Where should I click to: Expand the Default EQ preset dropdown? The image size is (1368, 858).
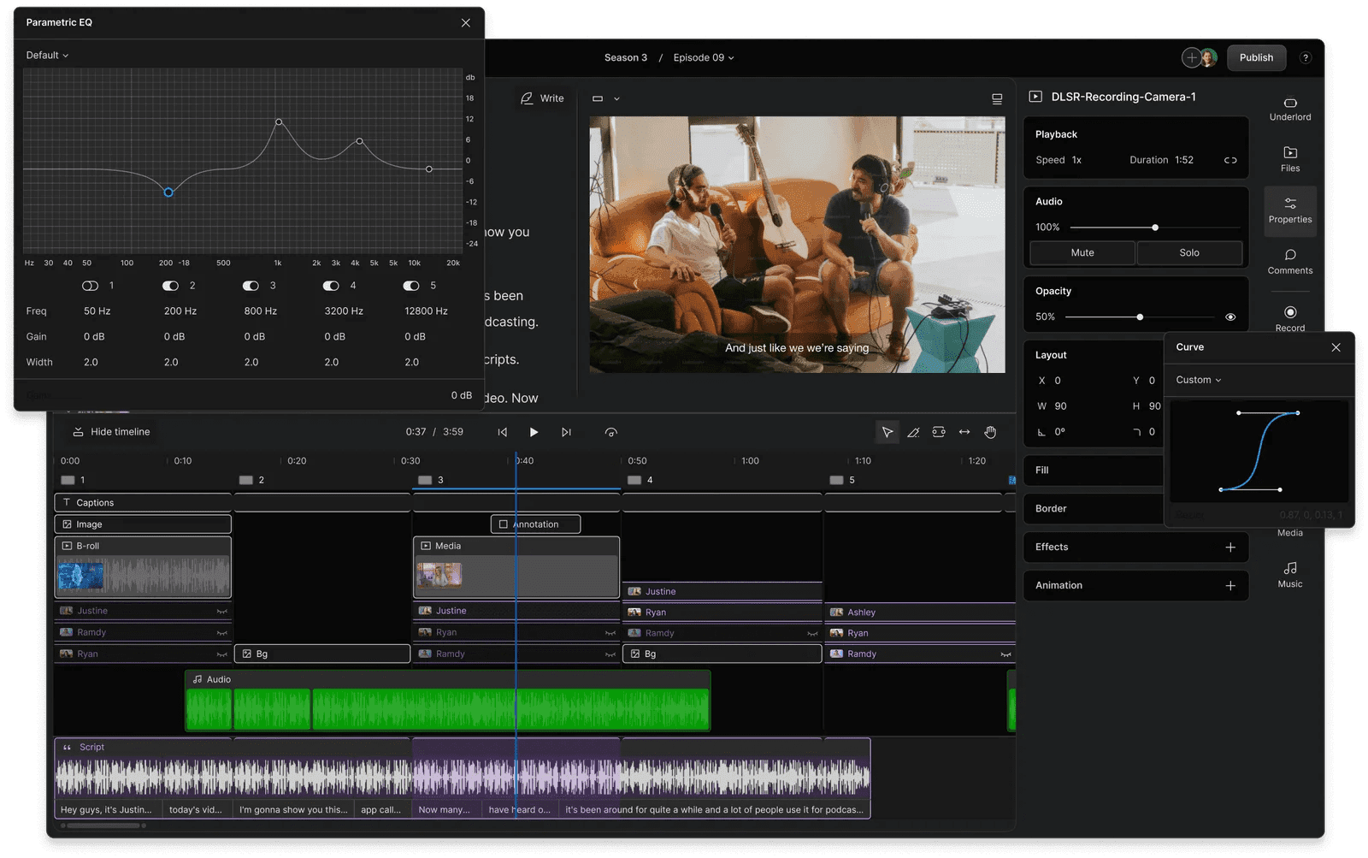tap(47, 56)
